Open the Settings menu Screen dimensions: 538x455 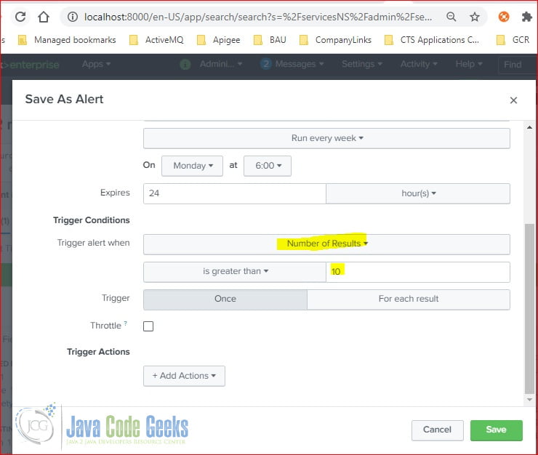(361, 64)
